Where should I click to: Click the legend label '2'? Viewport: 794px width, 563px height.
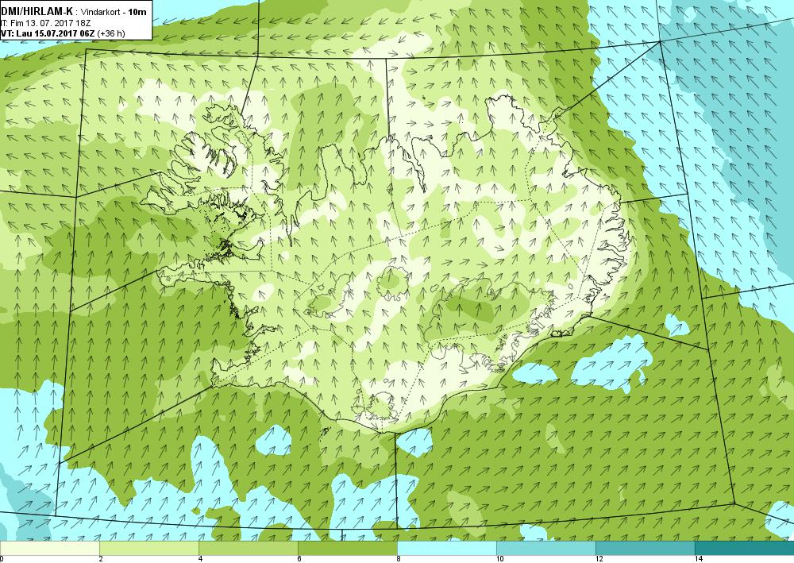point(102,559)
